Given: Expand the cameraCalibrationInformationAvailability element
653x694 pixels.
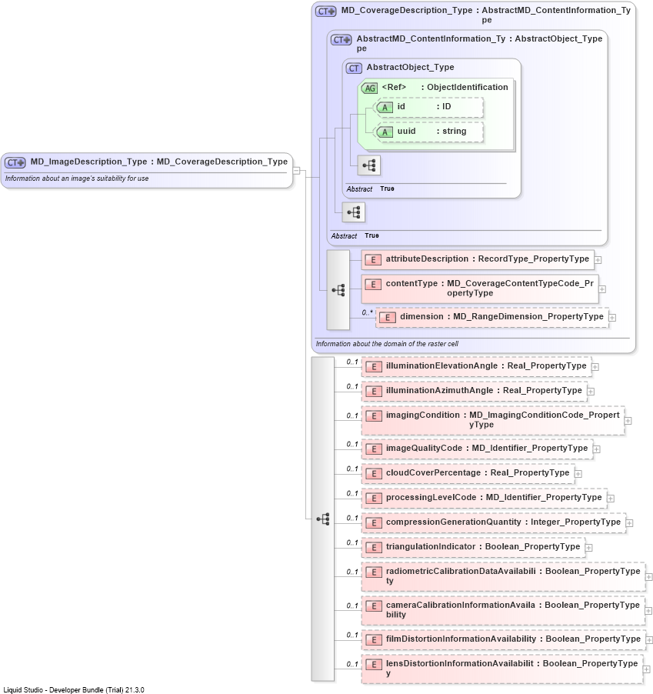Looking at the screenshot, I should point(648,611).
